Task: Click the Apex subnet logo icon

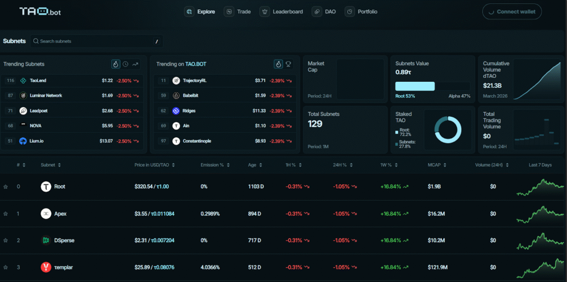Action: coord(46,213)
